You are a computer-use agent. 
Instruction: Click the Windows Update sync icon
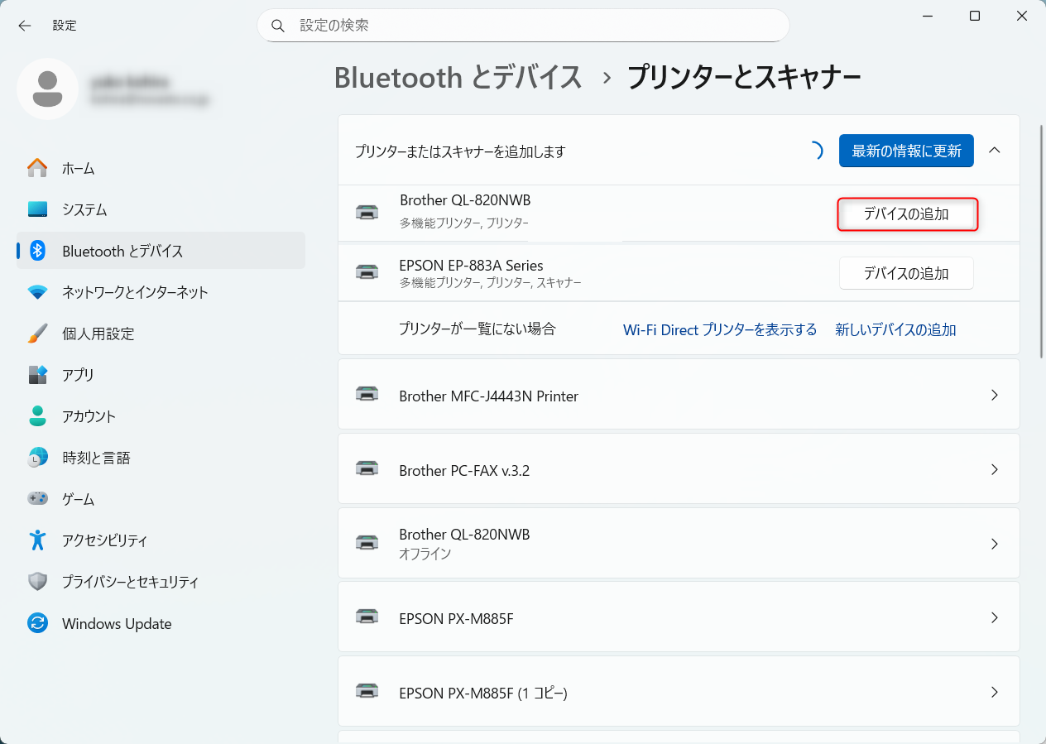coord(37,623)
